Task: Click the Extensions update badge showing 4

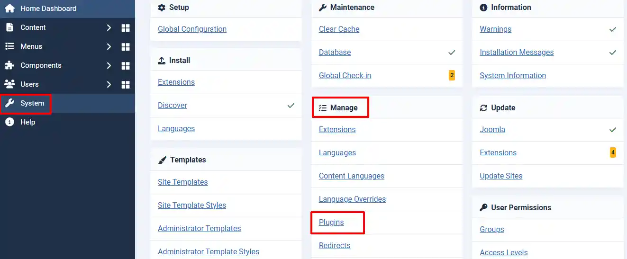Action: point(613,152)
